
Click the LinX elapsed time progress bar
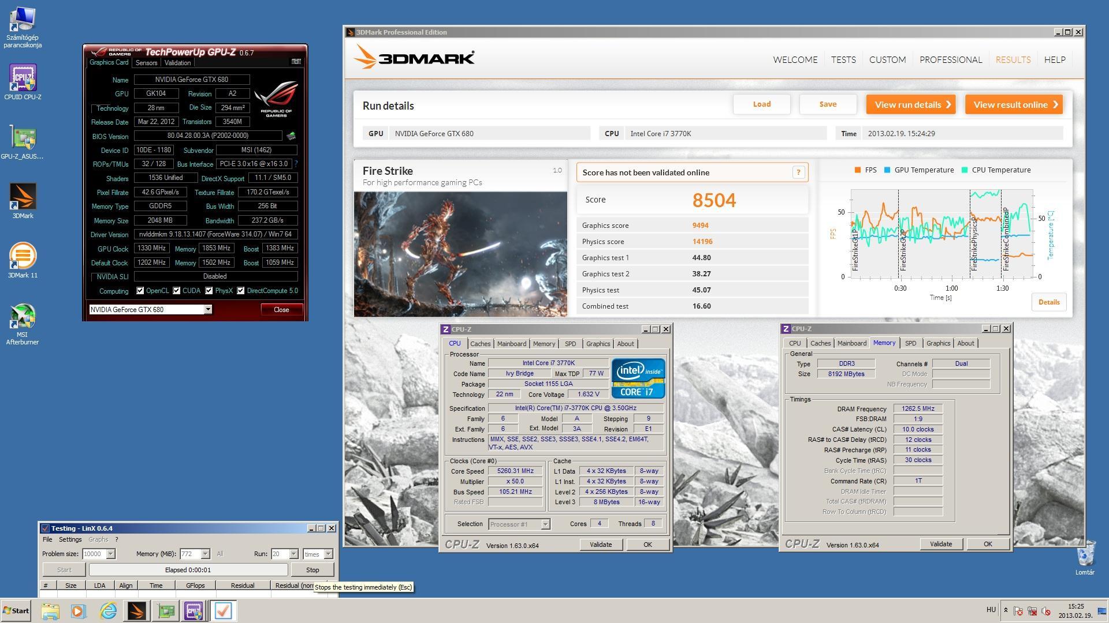(188, 570)
